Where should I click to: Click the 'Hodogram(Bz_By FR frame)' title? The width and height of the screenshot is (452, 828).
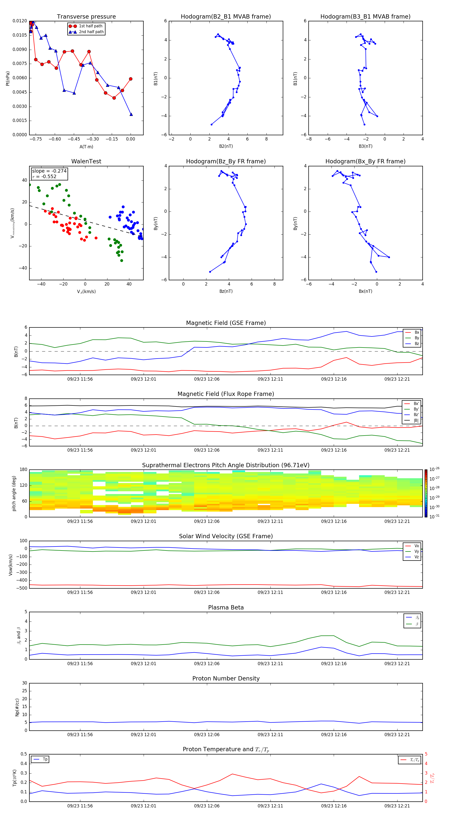click(226, 161)
